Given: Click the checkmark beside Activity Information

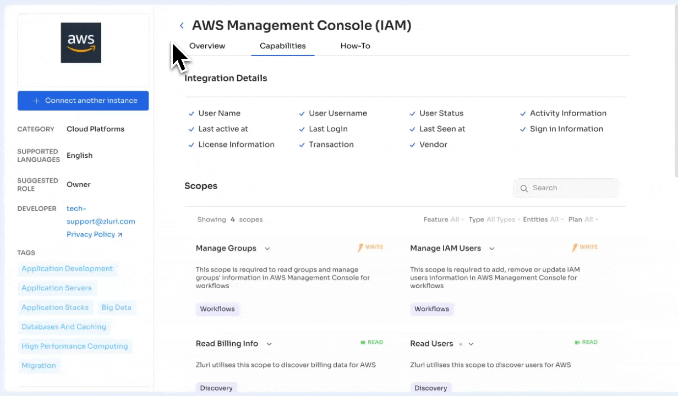Looking at the screenshot, I should tap(523, 114).
